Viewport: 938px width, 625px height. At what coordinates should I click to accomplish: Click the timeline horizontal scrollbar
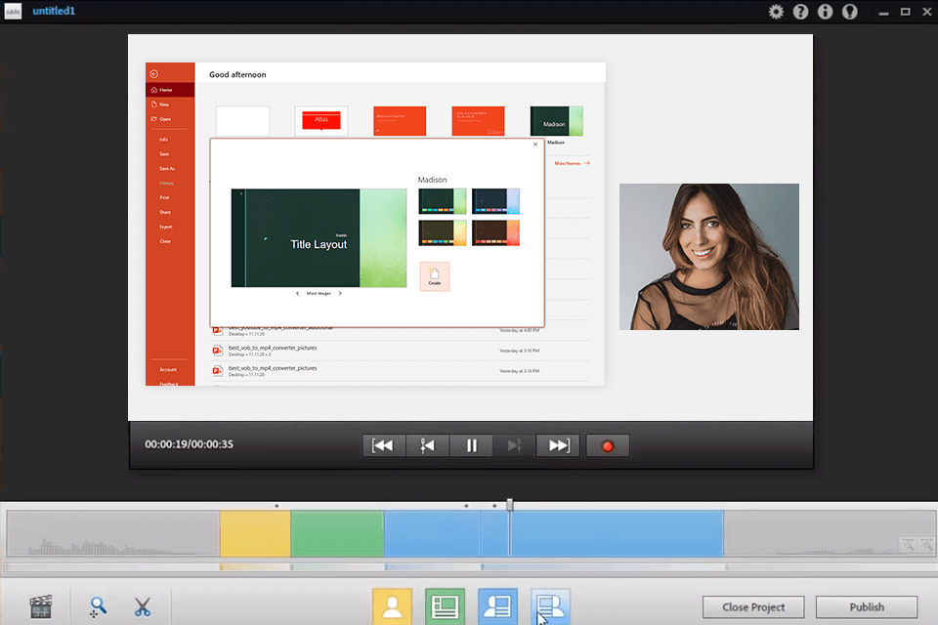click(469, 567)
